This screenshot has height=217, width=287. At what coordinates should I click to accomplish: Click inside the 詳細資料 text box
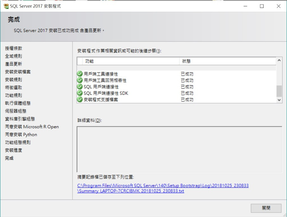coord(179,149)
